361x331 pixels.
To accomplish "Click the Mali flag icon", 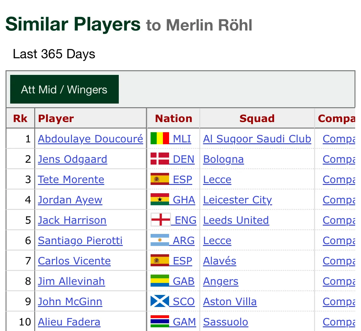I will (x=160, y=139).
